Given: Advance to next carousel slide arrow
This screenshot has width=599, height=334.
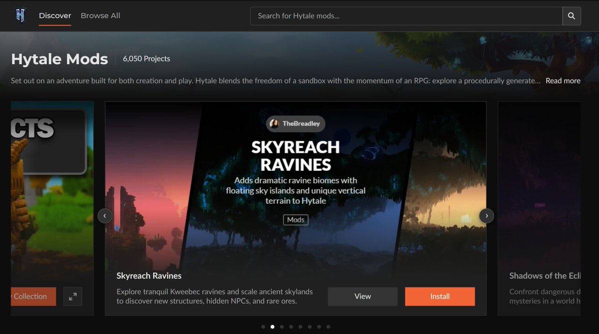Looking at the screenshot, I should [x=486, y=216].
